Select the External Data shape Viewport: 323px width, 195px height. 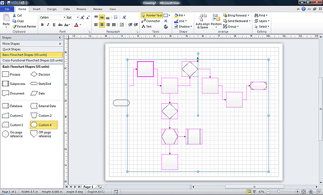(x=43, y=106)
